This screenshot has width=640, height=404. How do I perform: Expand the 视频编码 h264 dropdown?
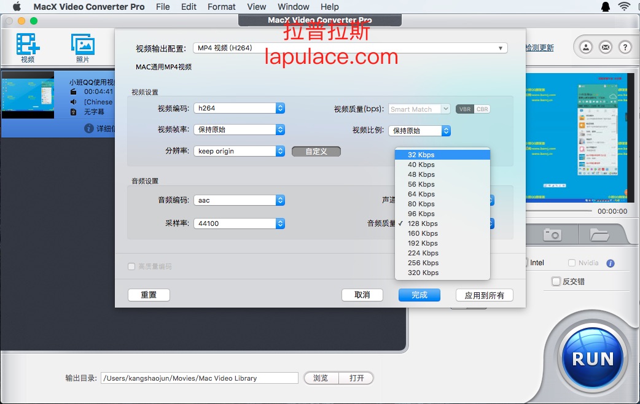(239, 108)
